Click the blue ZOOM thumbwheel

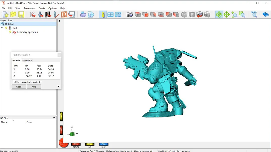tap(104, 144)
